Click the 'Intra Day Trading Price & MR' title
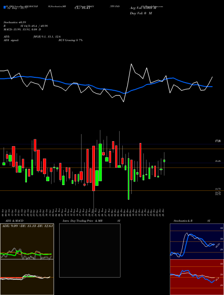Viewport: 224px width, 295px height. (x=82, y=221)
